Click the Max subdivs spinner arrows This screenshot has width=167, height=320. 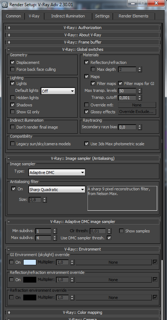pyautogui.click(x=55, y=238)
